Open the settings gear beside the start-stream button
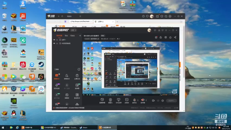The width and height of the screenshot is (231, 130). pyautogui.click(x=163, y=101)
